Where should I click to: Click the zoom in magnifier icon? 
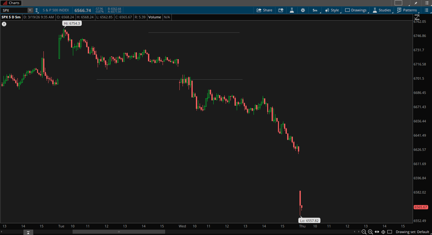point(370,232)
